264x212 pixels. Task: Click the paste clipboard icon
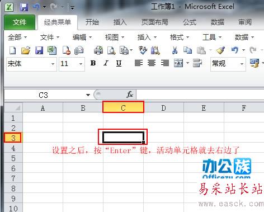coord(201,50)
